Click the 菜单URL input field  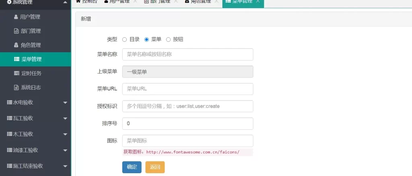tap(187, 89)
